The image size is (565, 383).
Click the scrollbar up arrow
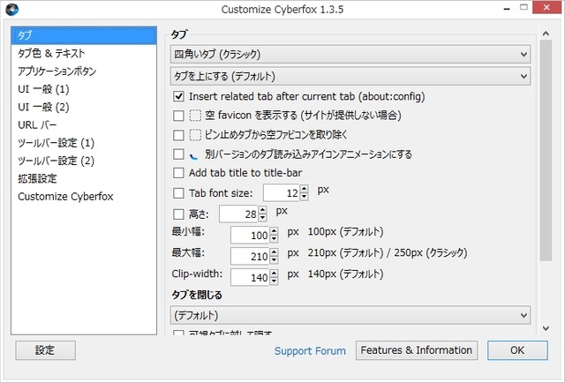(546, 34)
